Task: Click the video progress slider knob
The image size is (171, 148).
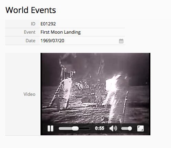Action: point(75,128)
